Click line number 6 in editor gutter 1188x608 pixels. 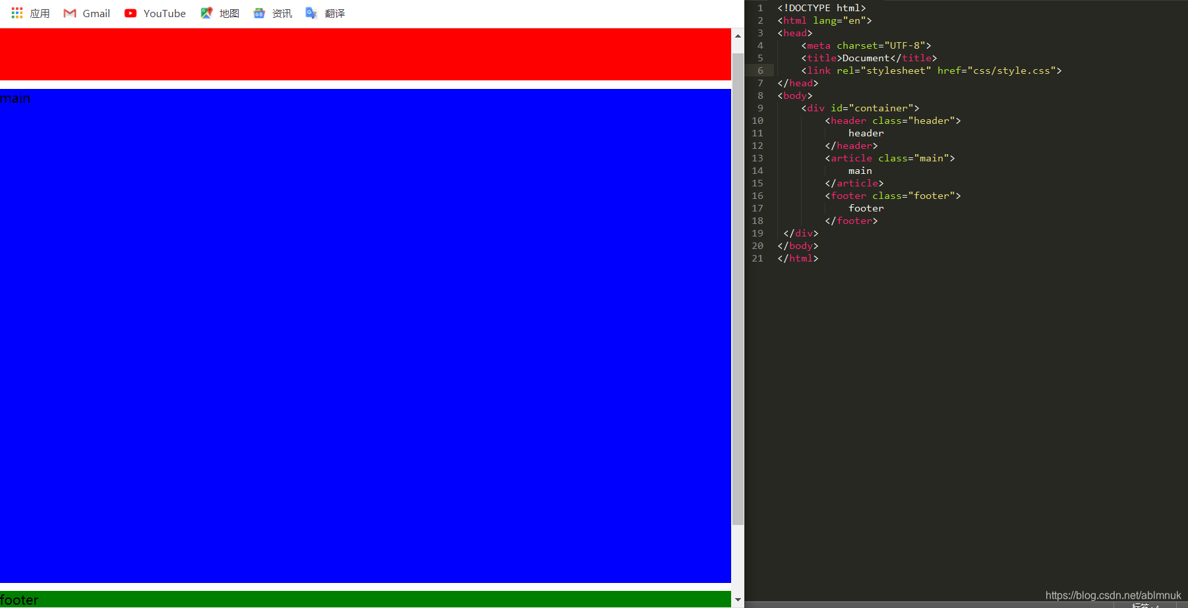(x=760, y=70)
